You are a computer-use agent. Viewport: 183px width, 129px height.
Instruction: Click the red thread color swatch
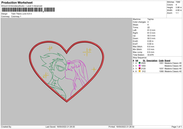[x=140, y=68]
